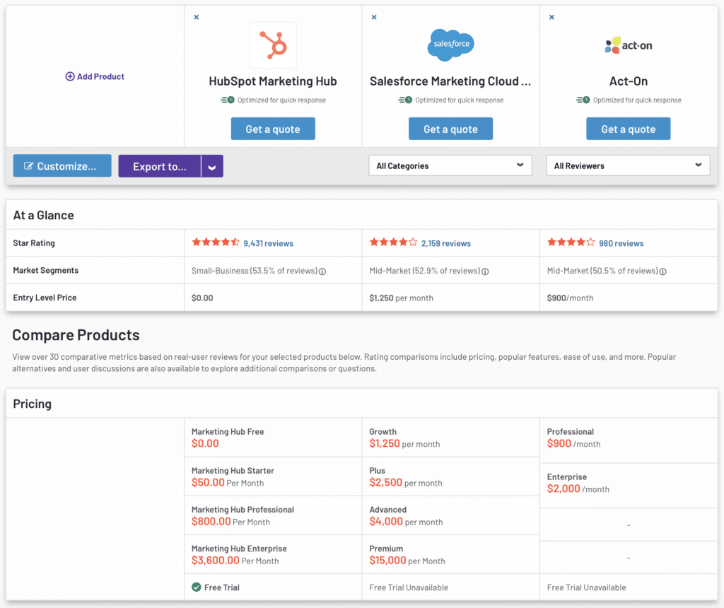Get a quote for Act-On

tap(629, 129)
